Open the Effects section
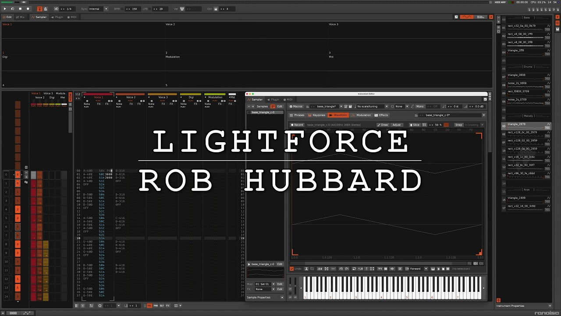The width and height of the screenshot is (561, 316). (381, 115)
